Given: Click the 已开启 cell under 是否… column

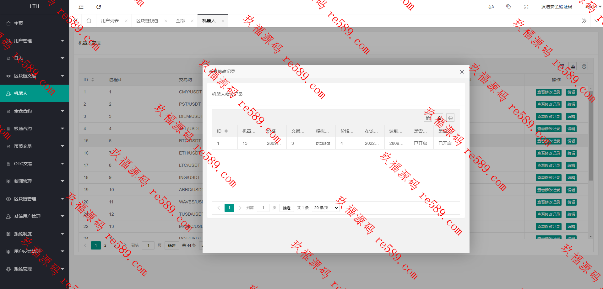Looking at the screenshot, I should coord(421,143).
